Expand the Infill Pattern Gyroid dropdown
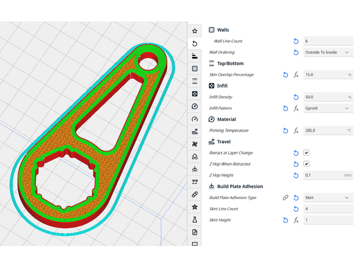 point(328,108)
